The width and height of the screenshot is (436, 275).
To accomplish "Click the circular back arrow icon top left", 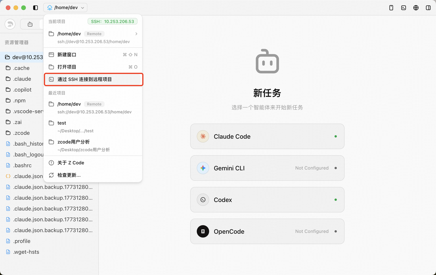I will coord(10,24).
